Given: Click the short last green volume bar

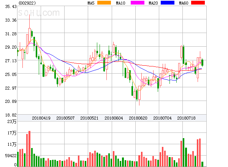Looking at the screenshot, I should [x=202, y=164].
